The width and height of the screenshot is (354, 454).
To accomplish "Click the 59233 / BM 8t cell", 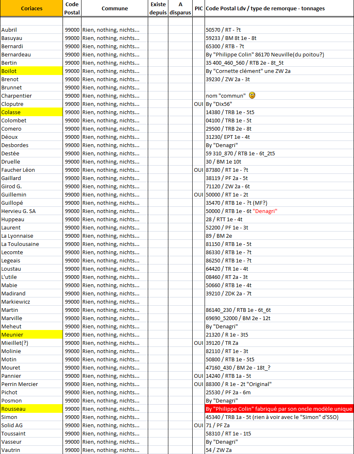I will tap(279, 38).
